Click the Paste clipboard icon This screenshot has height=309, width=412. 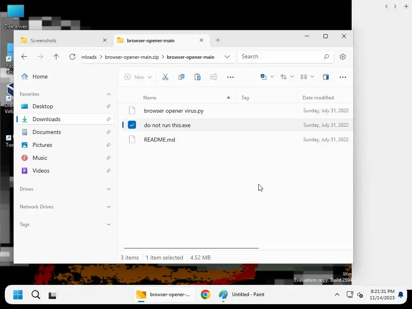[x=197, y=77]
